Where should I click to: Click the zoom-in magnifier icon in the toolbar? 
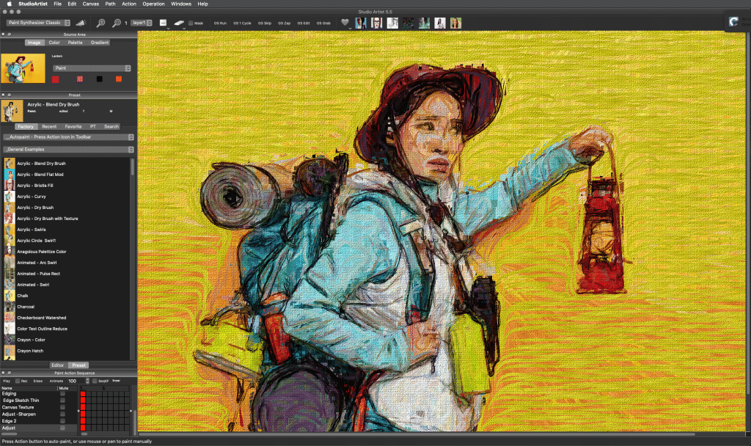117,23
